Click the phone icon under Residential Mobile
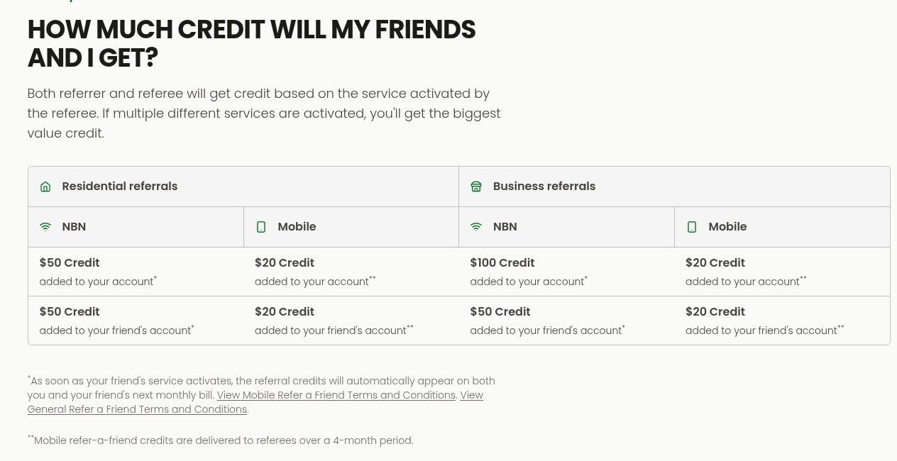This screenshot has width=897, height=461. pyautogui.click(x=261, y=227)
